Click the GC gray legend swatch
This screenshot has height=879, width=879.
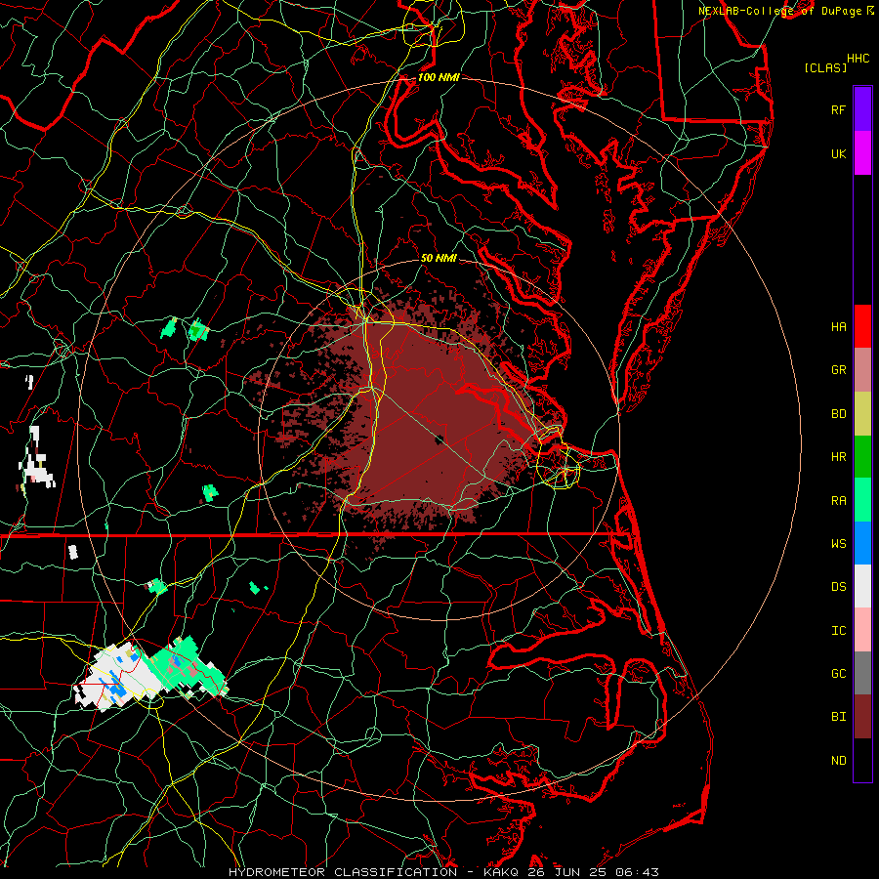tap(862, 673)
